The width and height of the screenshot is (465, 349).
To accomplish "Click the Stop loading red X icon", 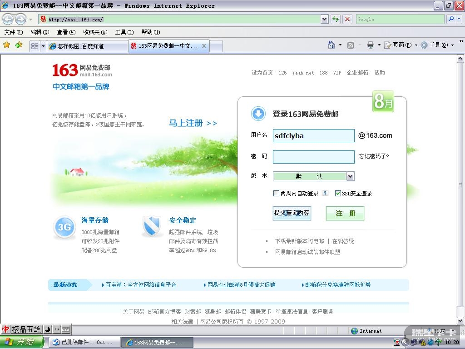I will [x=347, y=19].
